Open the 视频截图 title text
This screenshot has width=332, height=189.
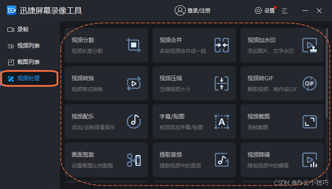pyautogui.click(x=259, y=116)
